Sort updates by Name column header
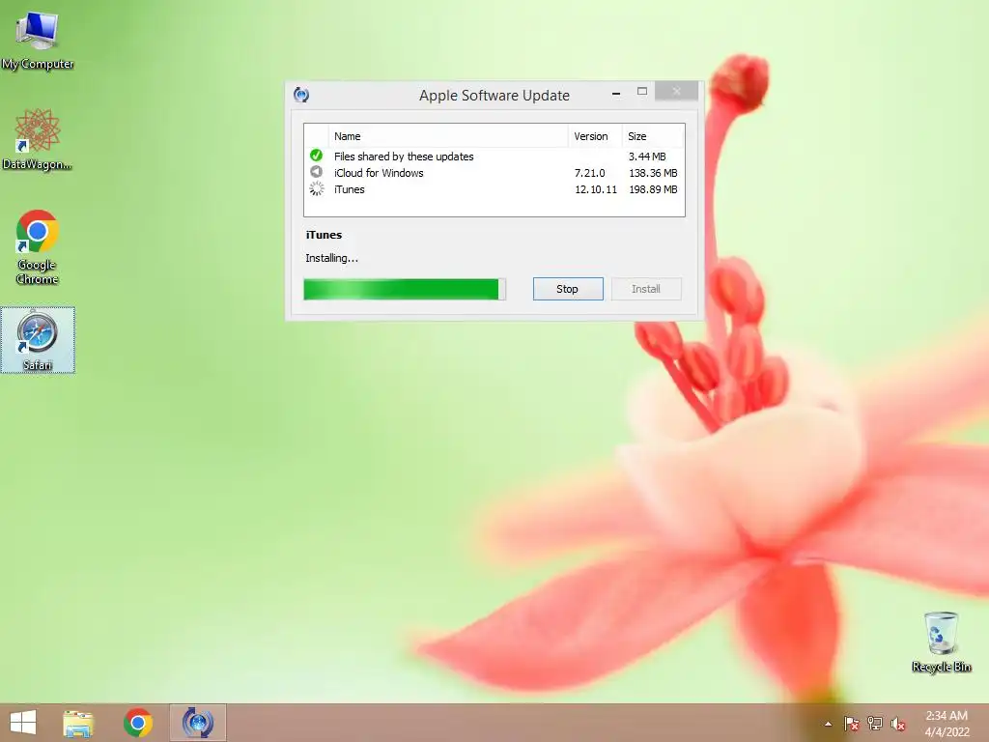This screenshot has width=989, height=742. point(448,136)
